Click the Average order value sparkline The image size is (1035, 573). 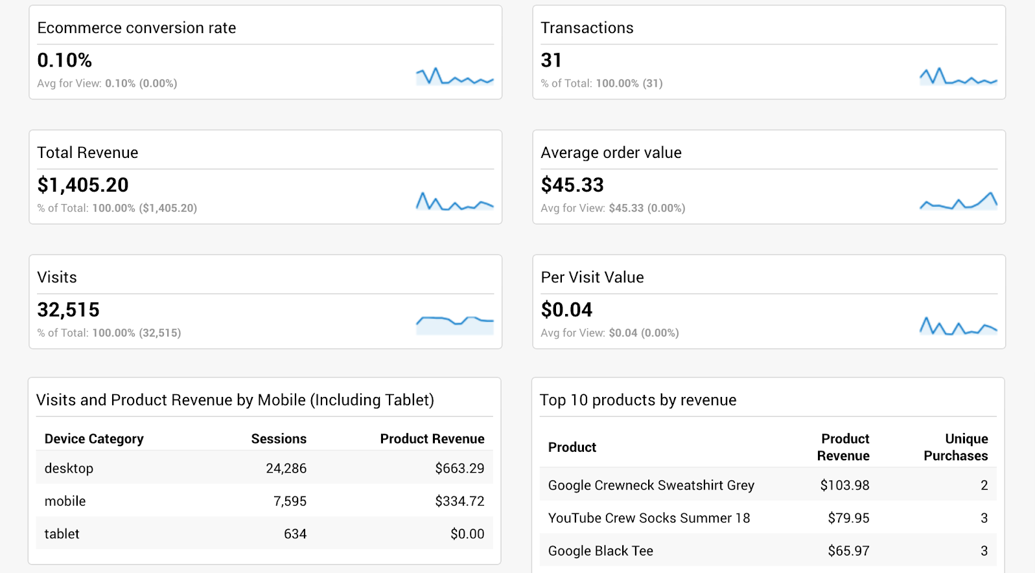[x=958, y=201]
